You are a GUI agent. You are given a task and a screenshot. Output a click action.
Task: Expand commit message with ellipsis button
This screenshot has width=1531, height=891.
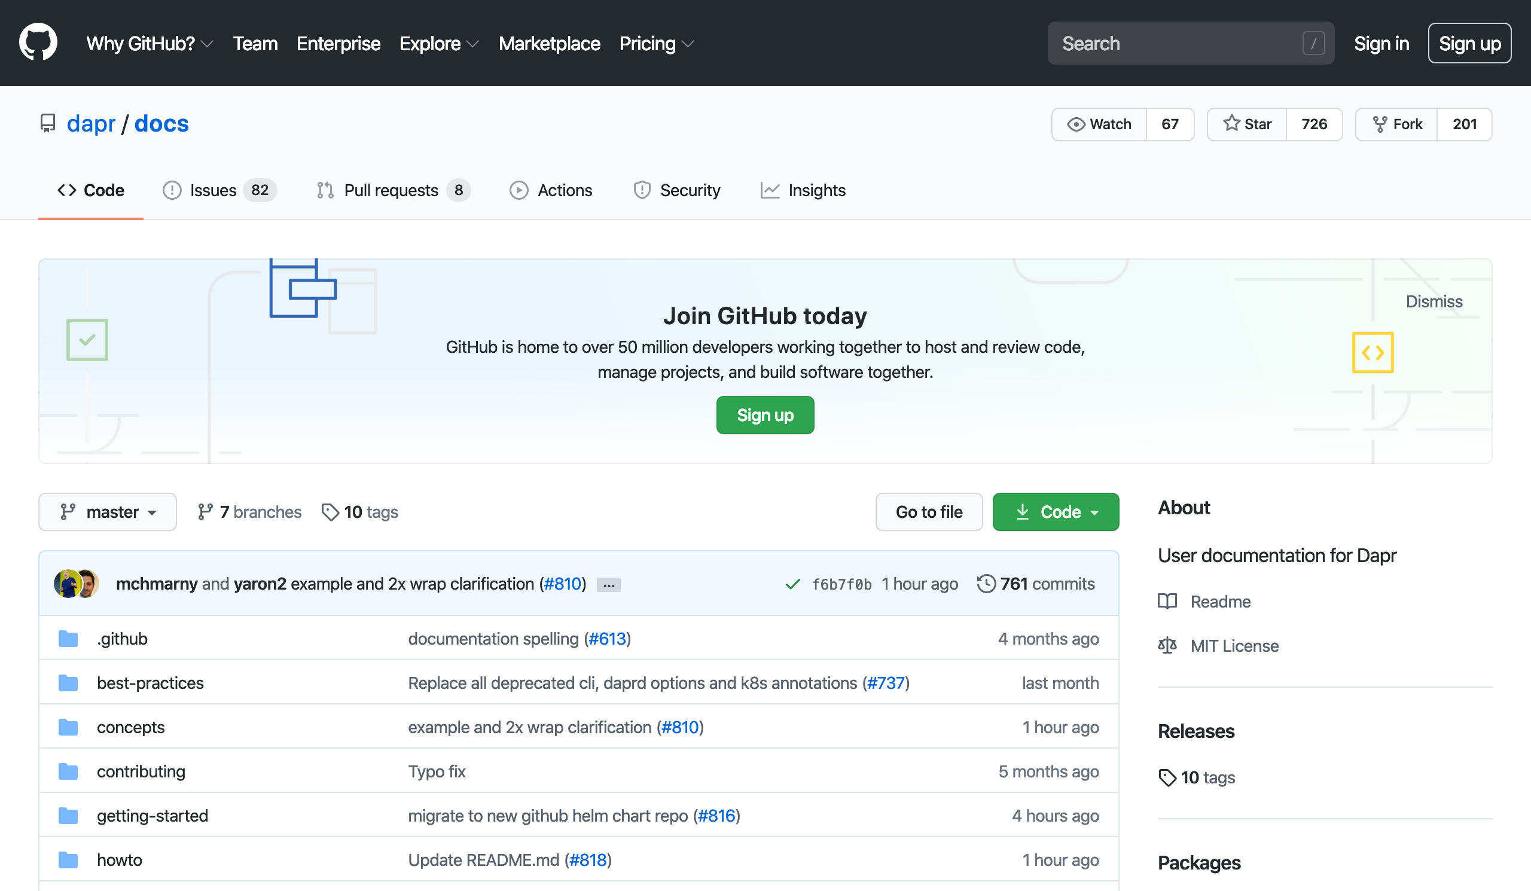(x=609, y=585)
